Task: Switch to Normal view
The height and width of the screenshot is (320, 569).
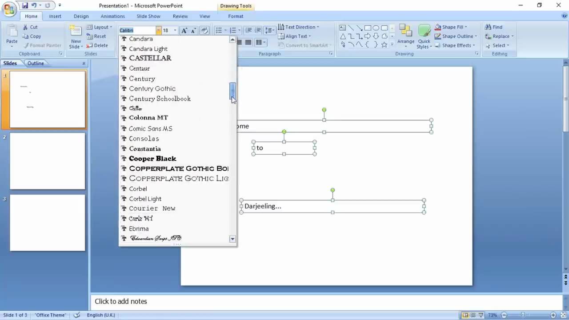Action: click(x=465, y=315)
